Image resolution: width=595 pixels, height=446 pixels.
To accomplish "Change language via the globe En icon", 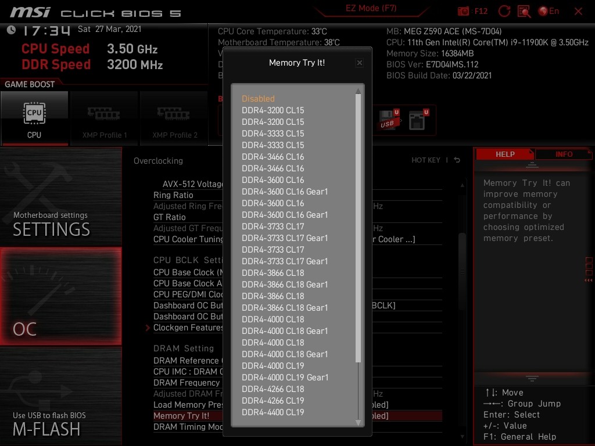I will (549, 11).
